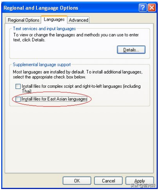Close the Regional and Language Options dialog
The image size is (159, 191).
[x=152, y=8]
